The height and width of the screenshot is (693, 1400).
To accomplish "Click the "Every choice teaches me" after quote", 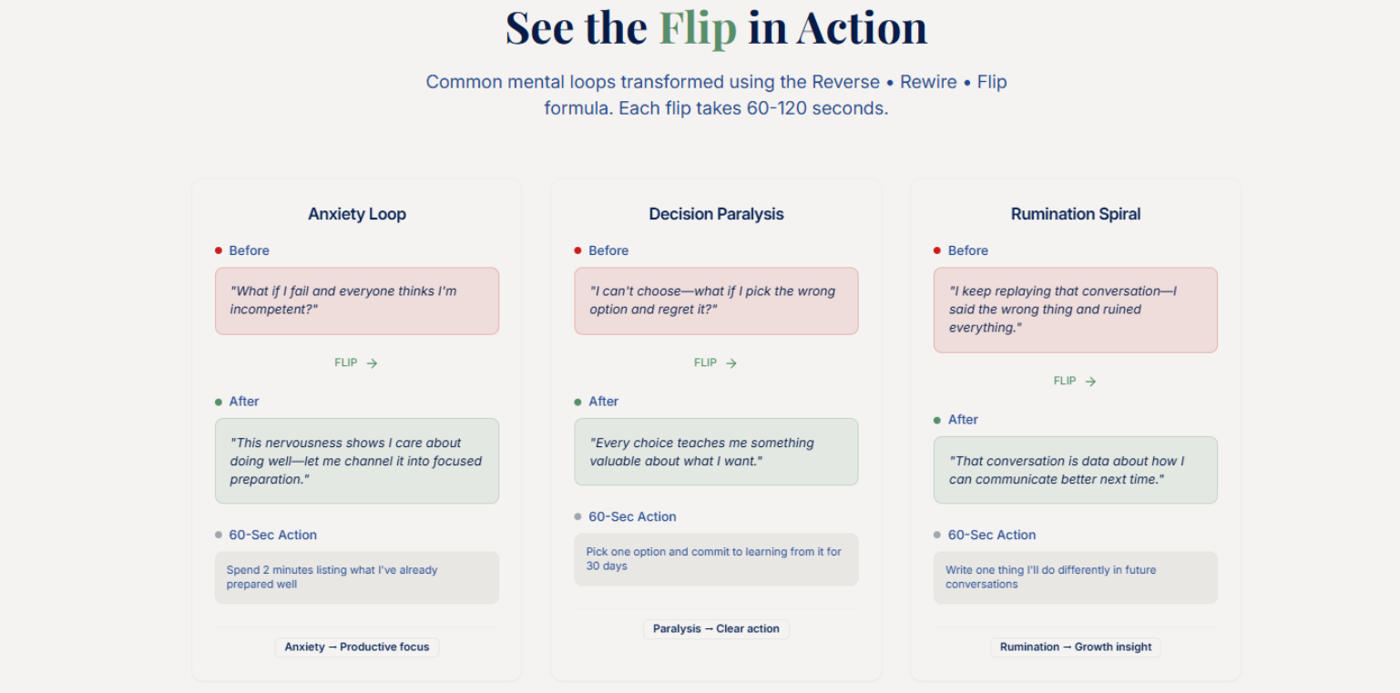I will tap(716, 452).
